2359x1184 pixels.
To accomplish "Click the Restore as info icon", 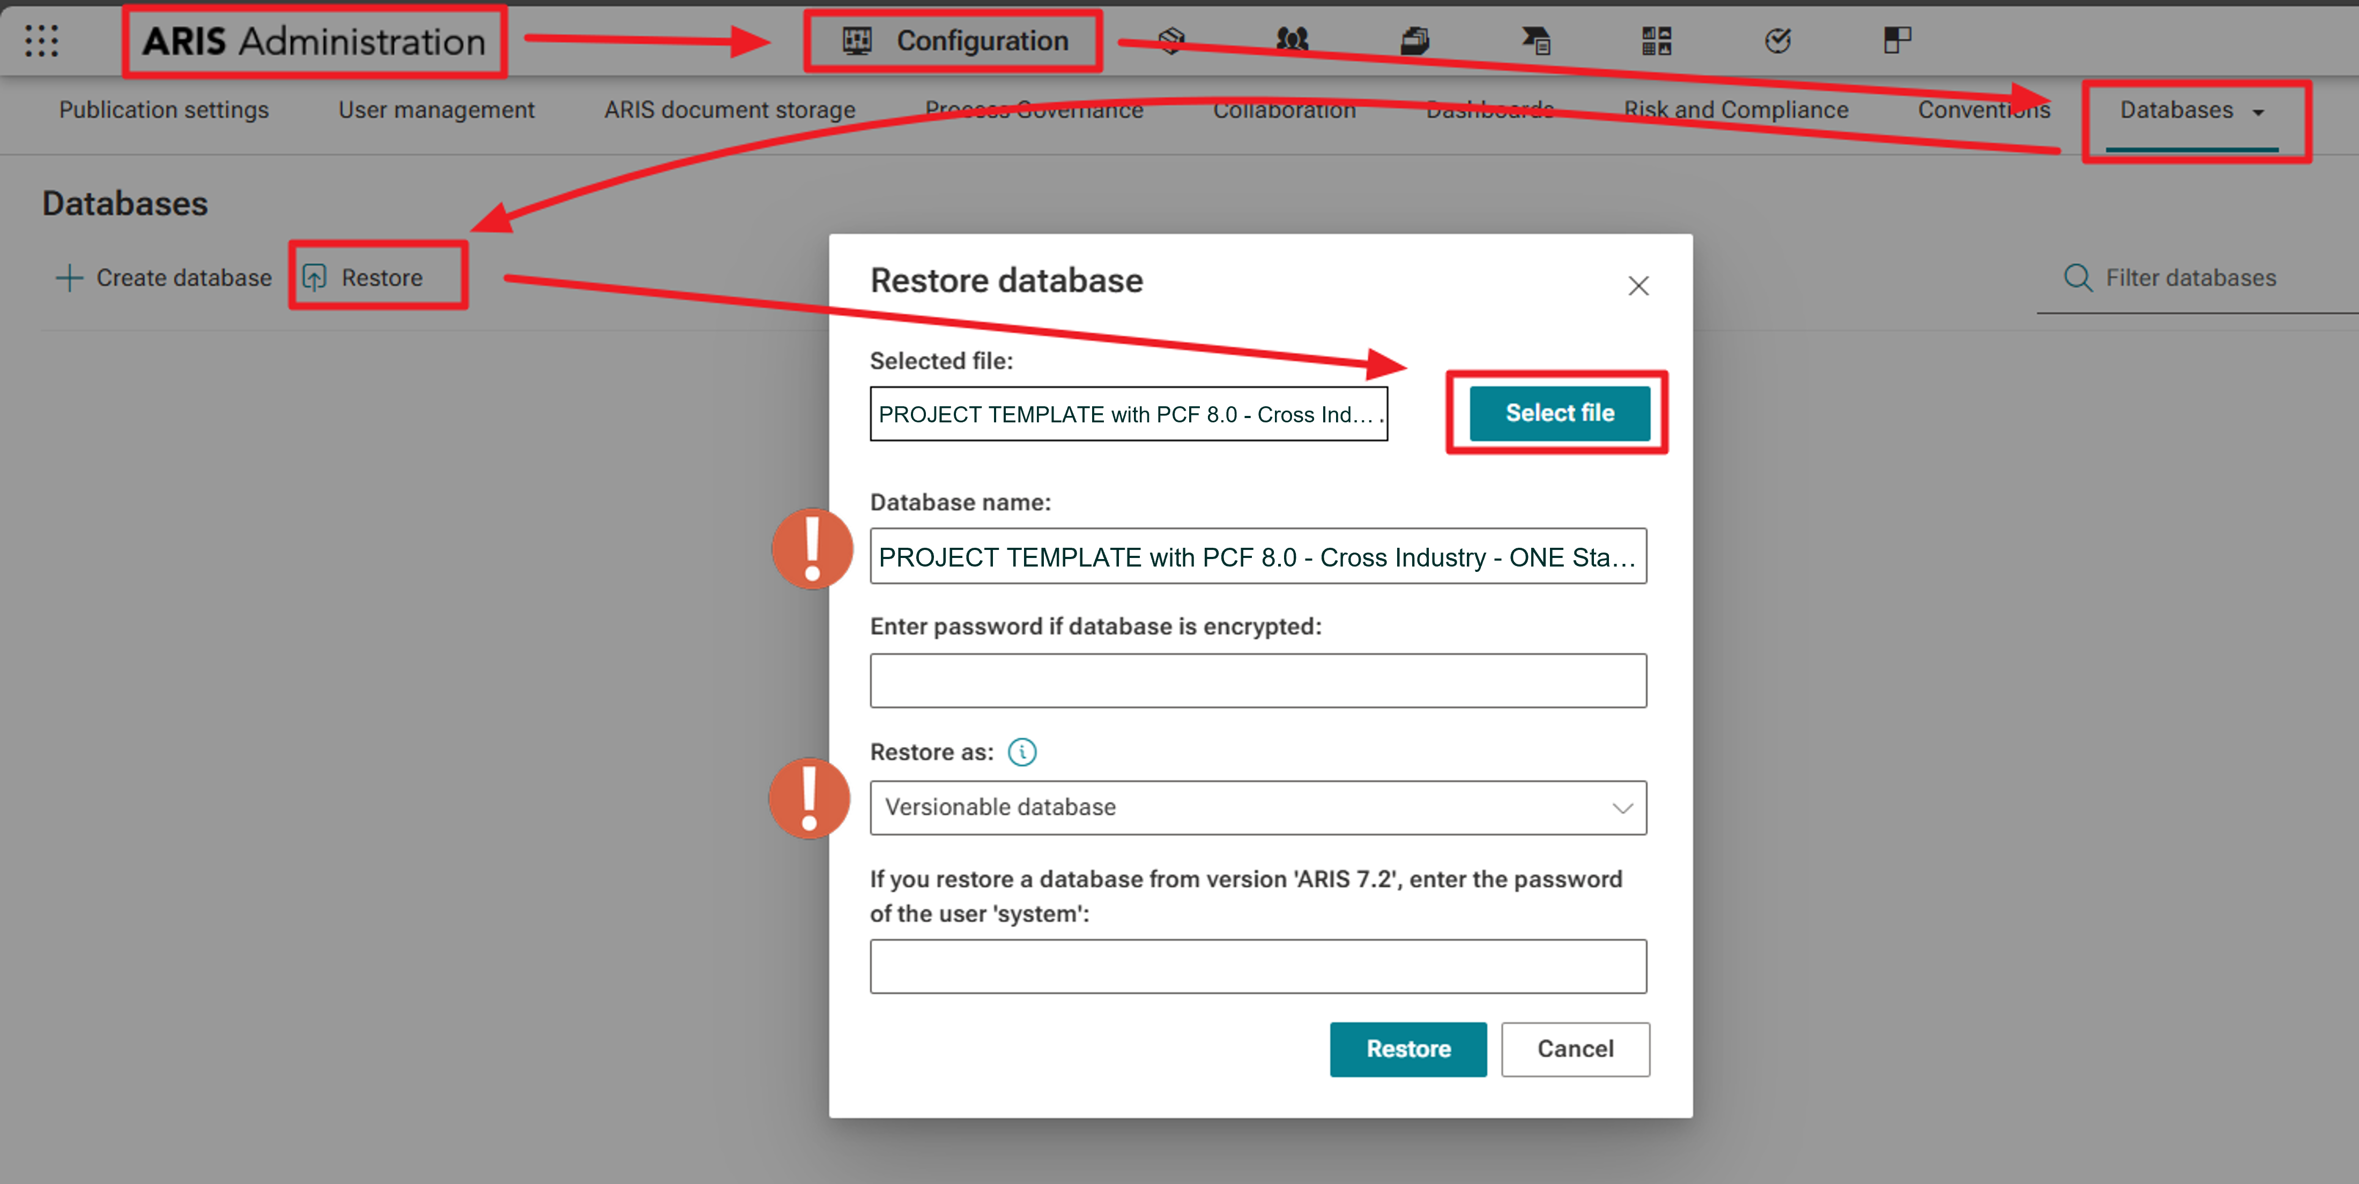I will click(1022, 752).
